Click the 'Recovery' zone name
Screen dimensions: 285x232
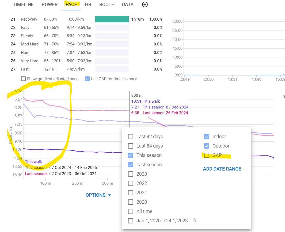(x=29, y=19)
